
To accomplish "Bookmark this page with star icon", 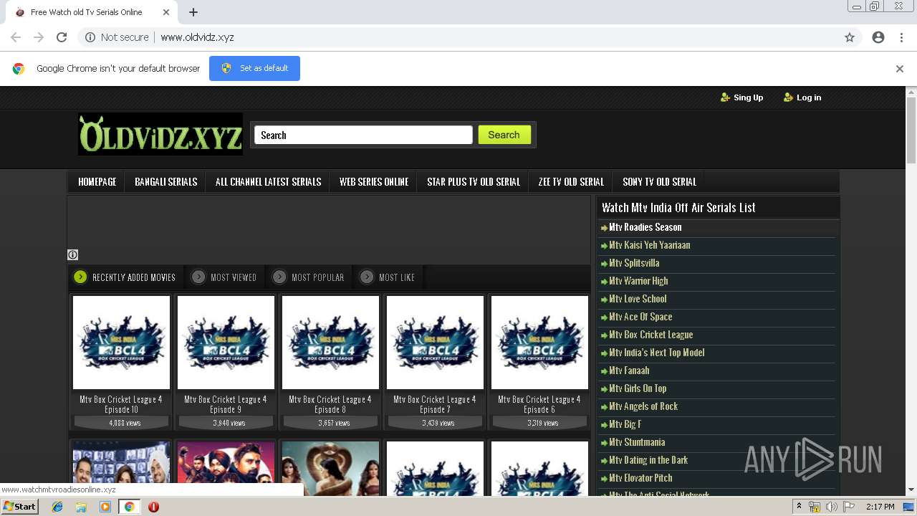I will pyautogui.click(x=850, y=37).
